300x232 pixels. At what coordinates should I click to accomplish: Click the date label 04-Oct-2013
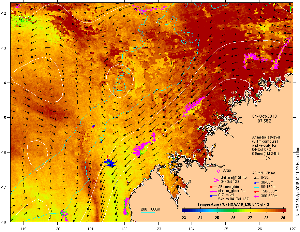(x=265, y=116)
